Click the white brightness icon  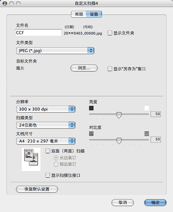147,108
